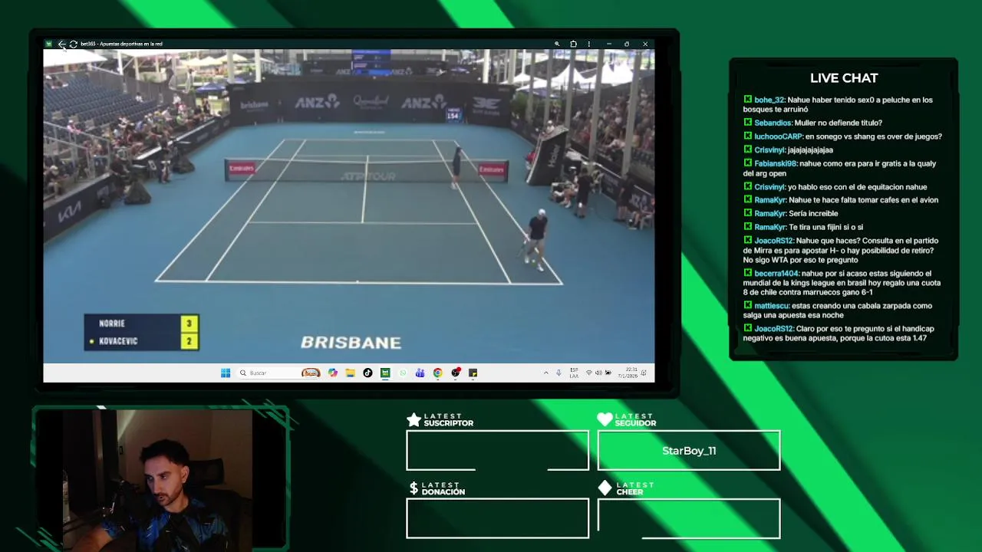The height and width of the screenshot is (552, 982).
Task: Open WhatsApp from the taskbar
Action: point(403,373)
